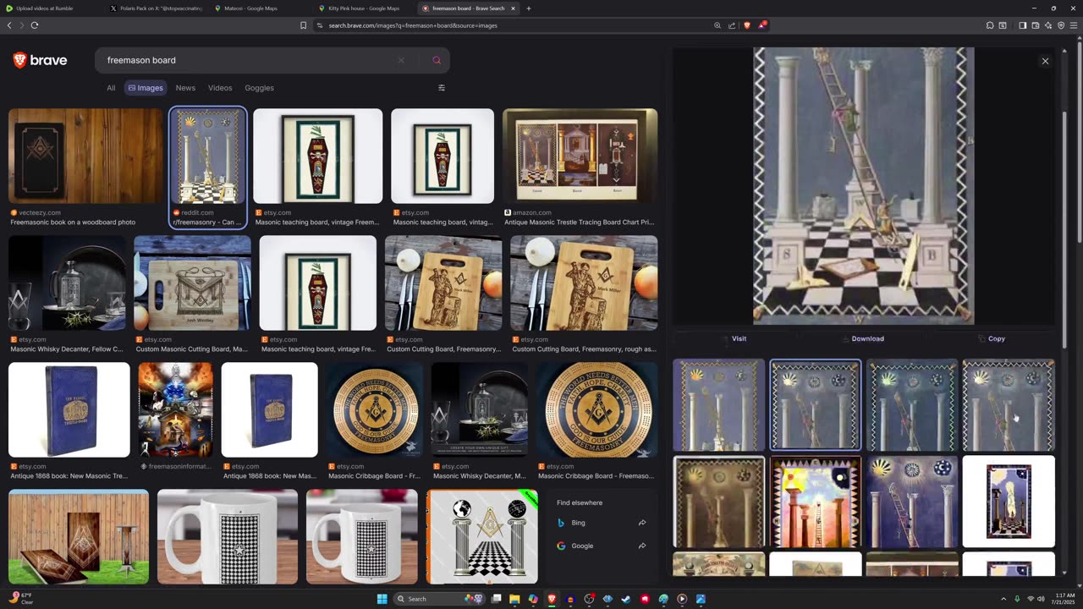Switch to Mateosi Google Maps tab
This screenshot has height=609, width=1083.
260,8
